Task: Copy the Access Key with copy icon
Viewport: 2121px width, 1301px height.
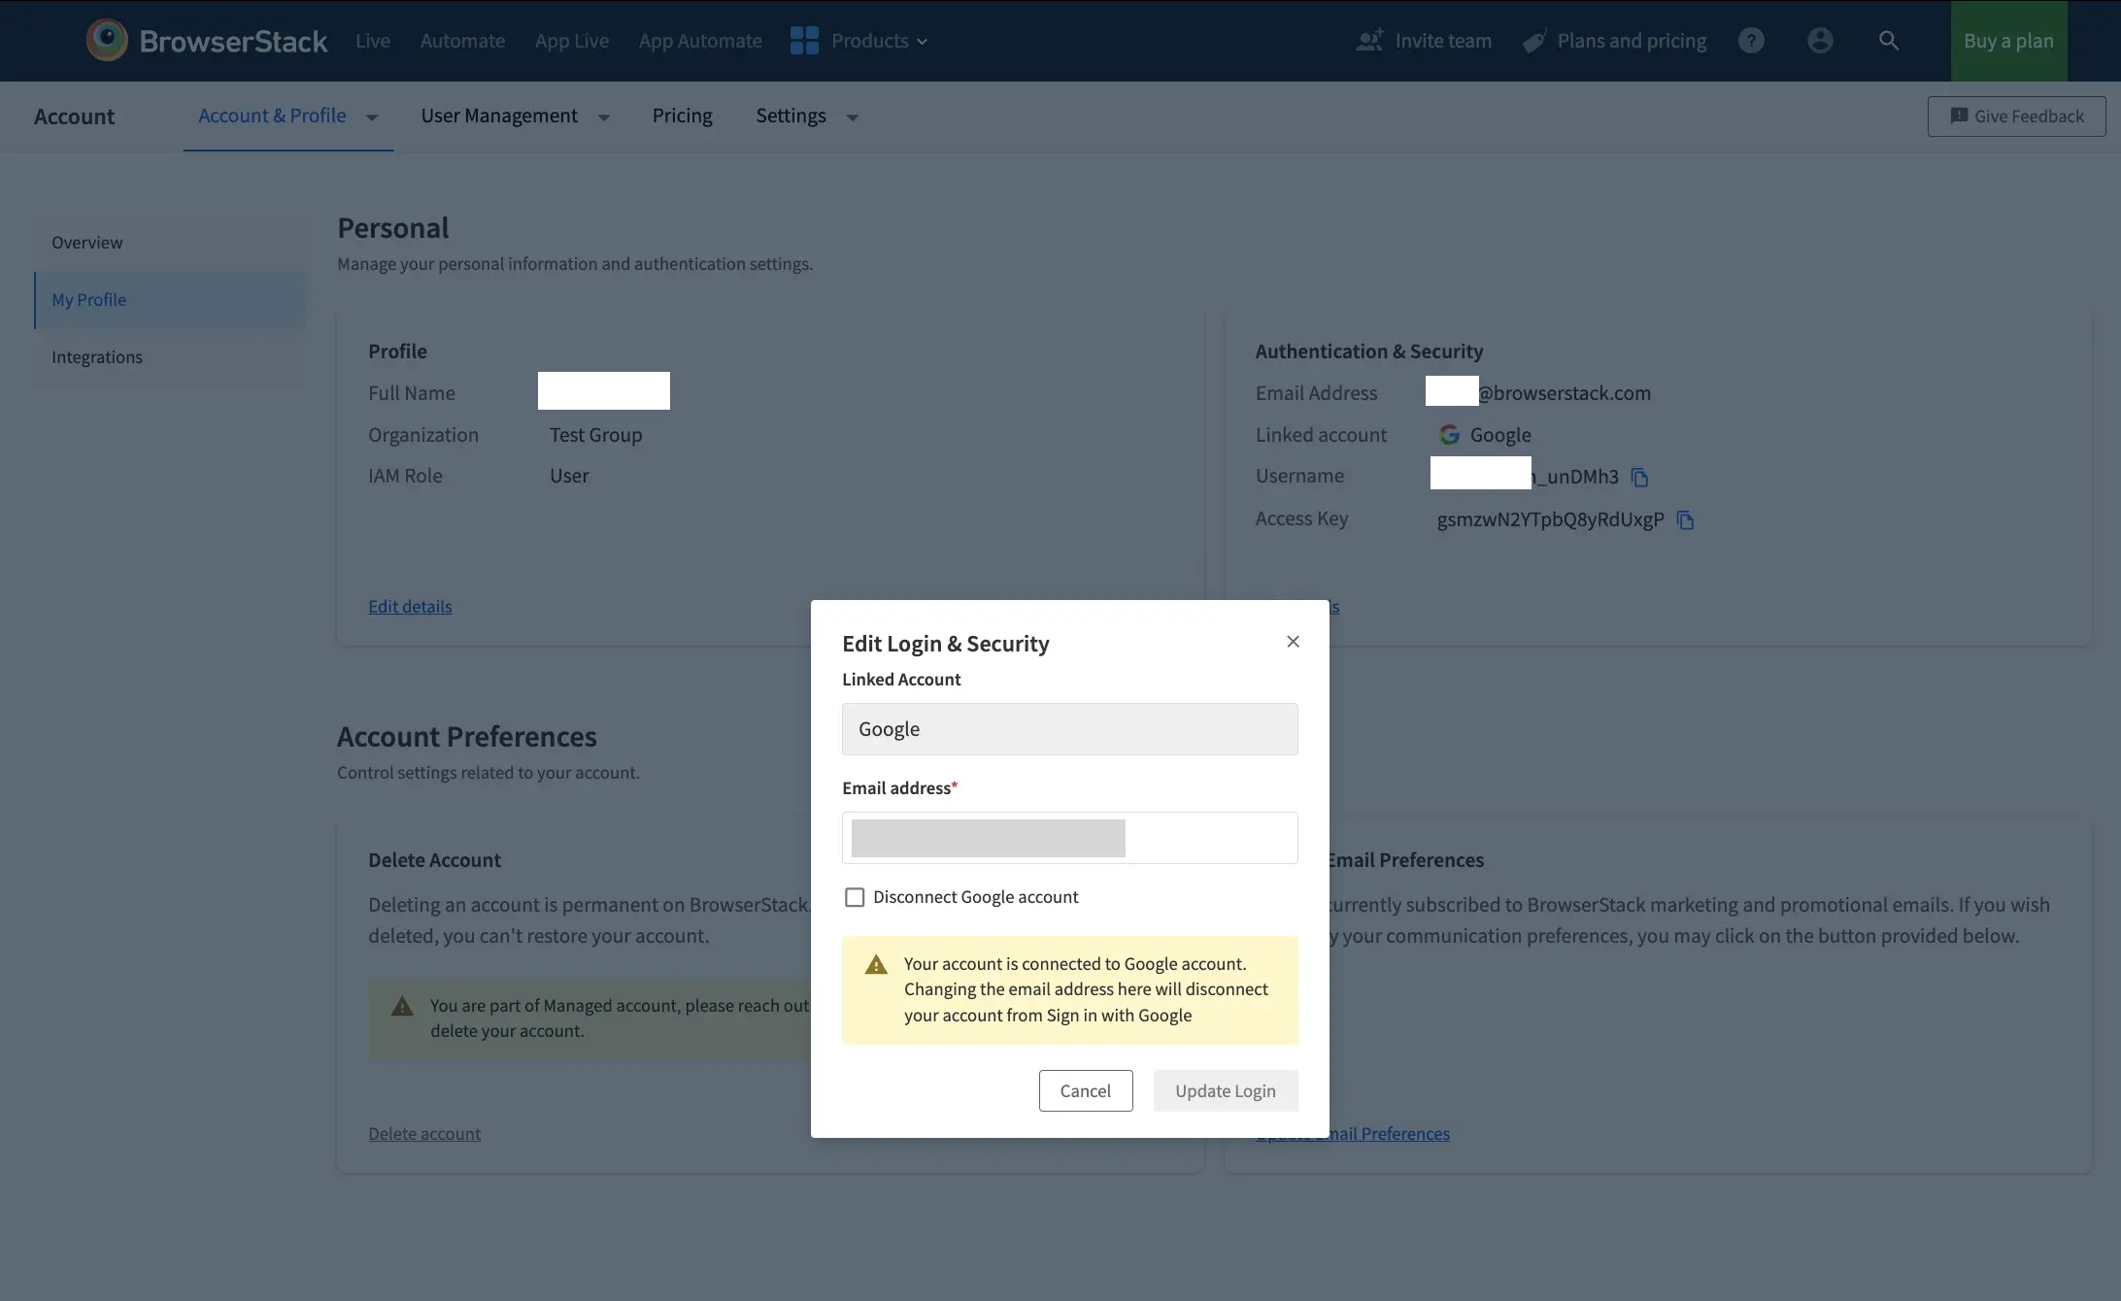Action: (x=1685, y=519)
